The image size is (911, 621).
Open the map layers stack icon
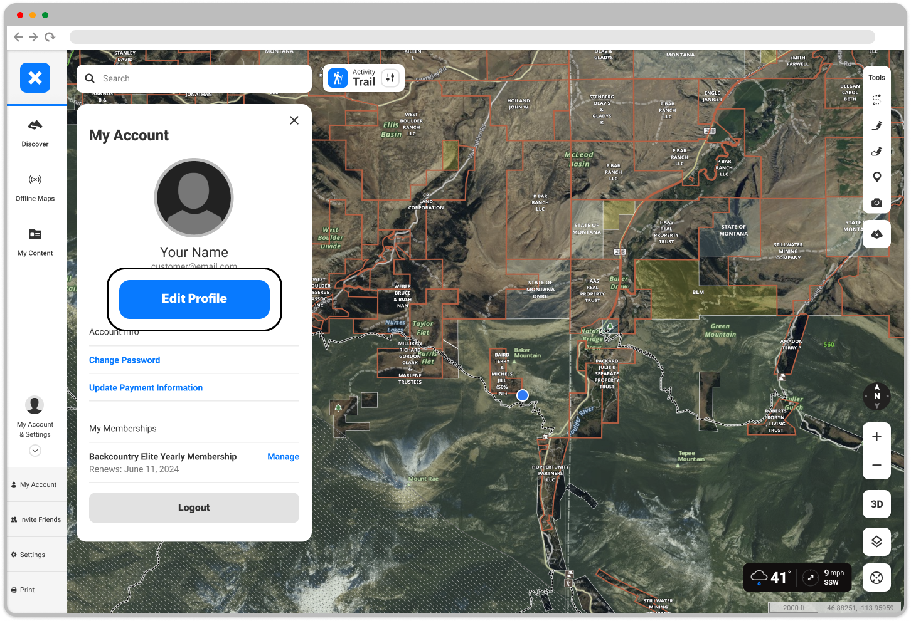(876, 541)
